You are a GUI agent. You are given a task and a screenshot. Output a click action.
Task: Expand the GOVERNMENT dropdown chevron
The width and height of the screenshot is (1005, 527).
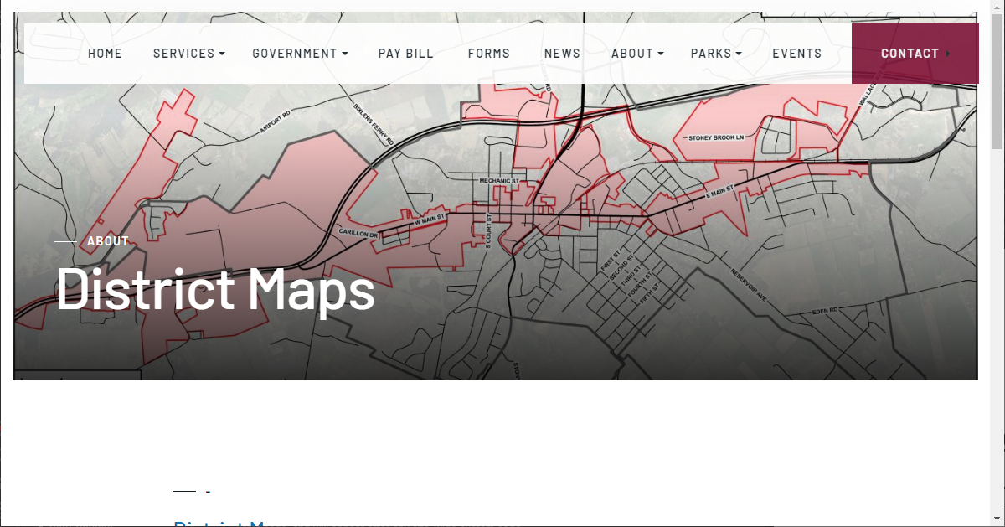point(345,54)
